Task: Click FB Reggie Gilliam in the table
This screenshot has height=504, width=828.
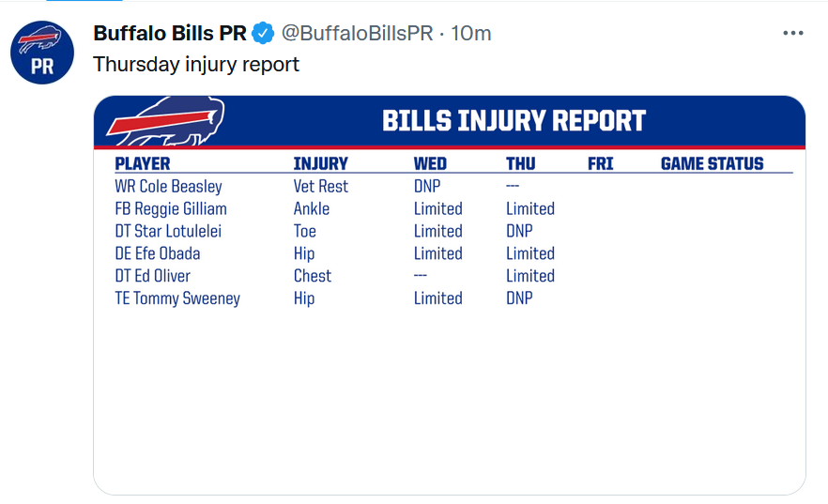Action: click(171, 209)
